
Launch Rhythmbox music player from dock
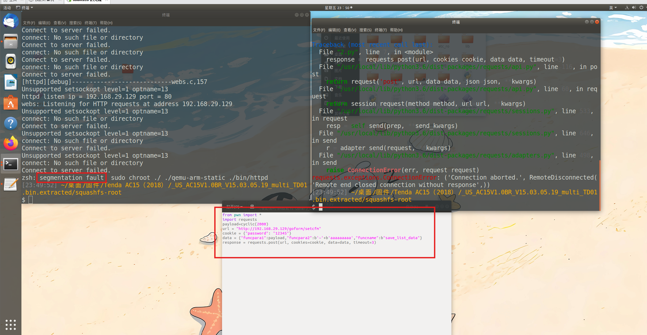(x=11, y=61)
